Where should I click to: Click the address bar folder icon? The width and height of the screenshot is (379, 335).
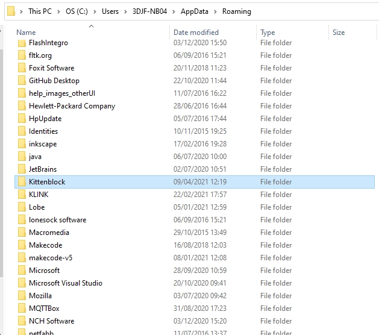pyautogui.click(x=10, y=11)
